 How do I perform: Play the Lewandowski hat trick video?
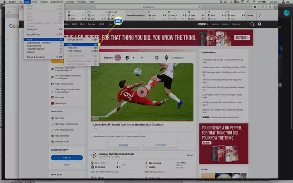pyautogui.click(x=142, y=92)
